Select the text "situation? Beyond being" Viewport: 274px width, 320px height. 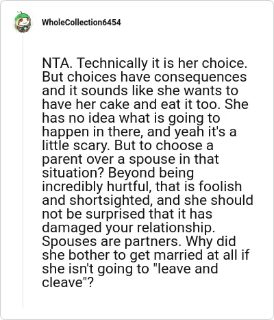click(118, 173)
